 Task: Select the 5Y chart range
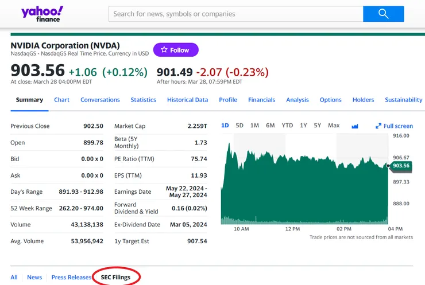pyautogui.click(x=318, y=126)
